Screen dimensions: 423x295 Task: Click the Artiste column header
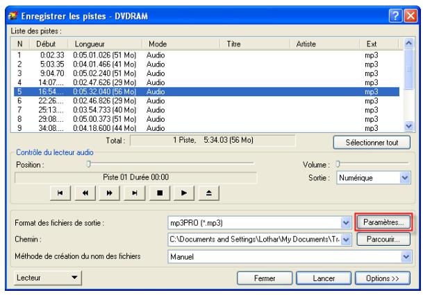pos(325,44)
